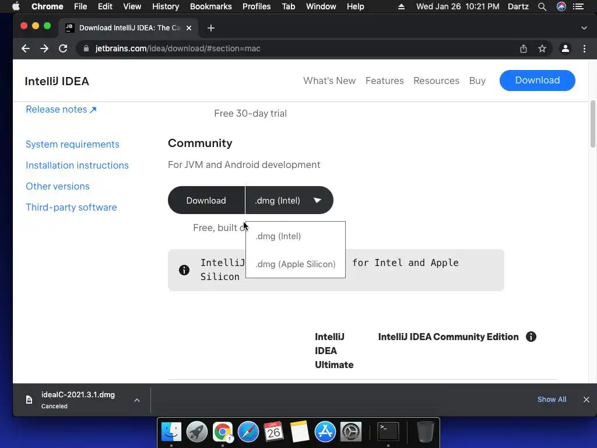
Task: Open the .dmg (Intel) format dropdown
Action: (289, 201)
